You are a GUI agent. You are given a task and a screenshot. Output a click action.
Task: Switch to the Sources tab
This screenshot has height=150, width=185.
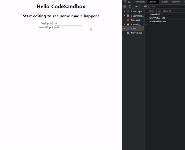coord(164,2)
